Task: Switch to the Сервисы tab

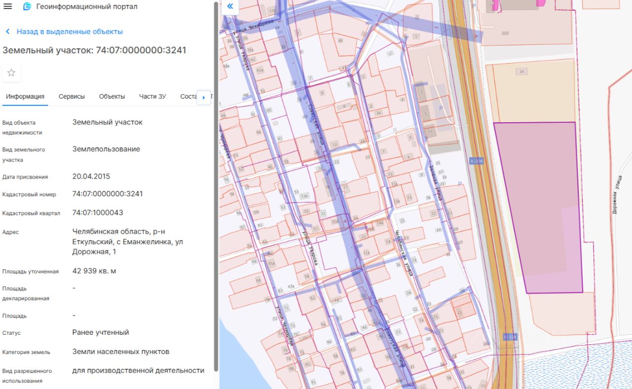Action: point(72,97)
